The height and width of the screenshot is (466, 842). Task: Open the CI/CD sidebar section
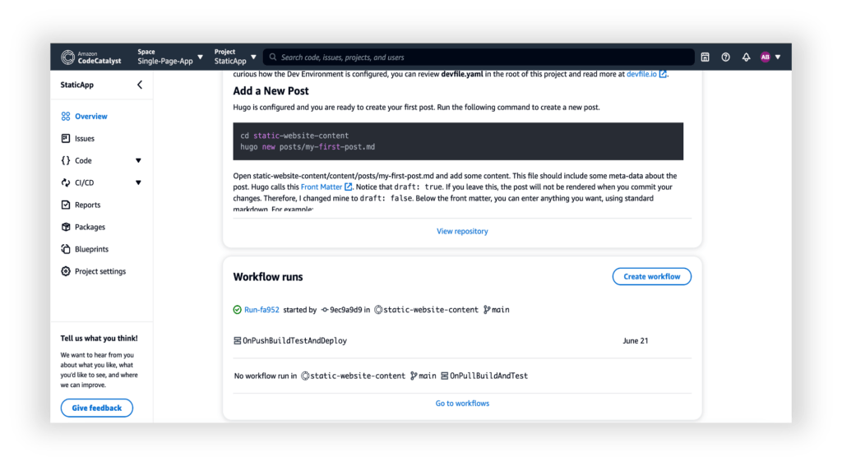tap(85, 182)
